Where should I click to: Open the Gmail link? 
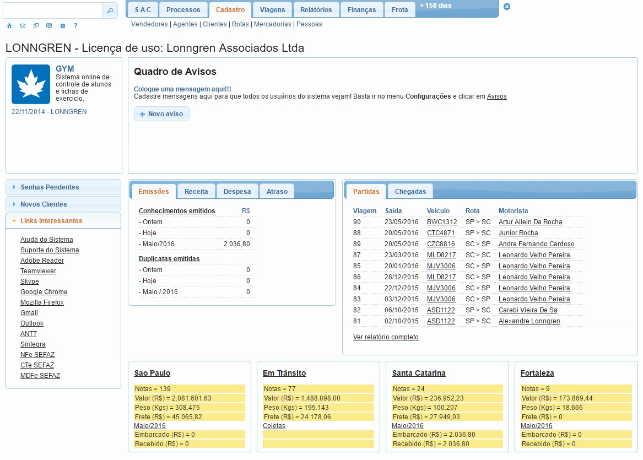[x=29, y=313]
